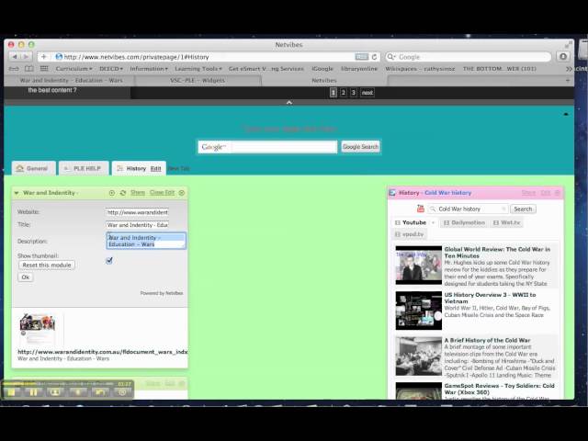Click the New Tab link
Image resolution: width=588 pixels, height=441 pixels.
point(178,169)
